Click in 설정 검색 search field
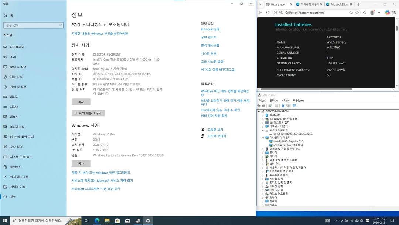The height and width of the screenshot is (225, 399). coord(33,25)
